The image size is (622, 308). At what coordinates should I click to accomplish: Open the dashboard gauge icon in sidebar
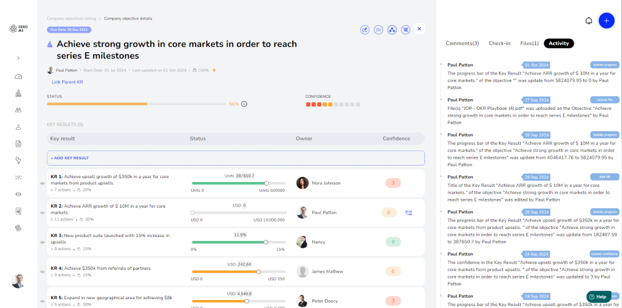[x=18, y=77]
